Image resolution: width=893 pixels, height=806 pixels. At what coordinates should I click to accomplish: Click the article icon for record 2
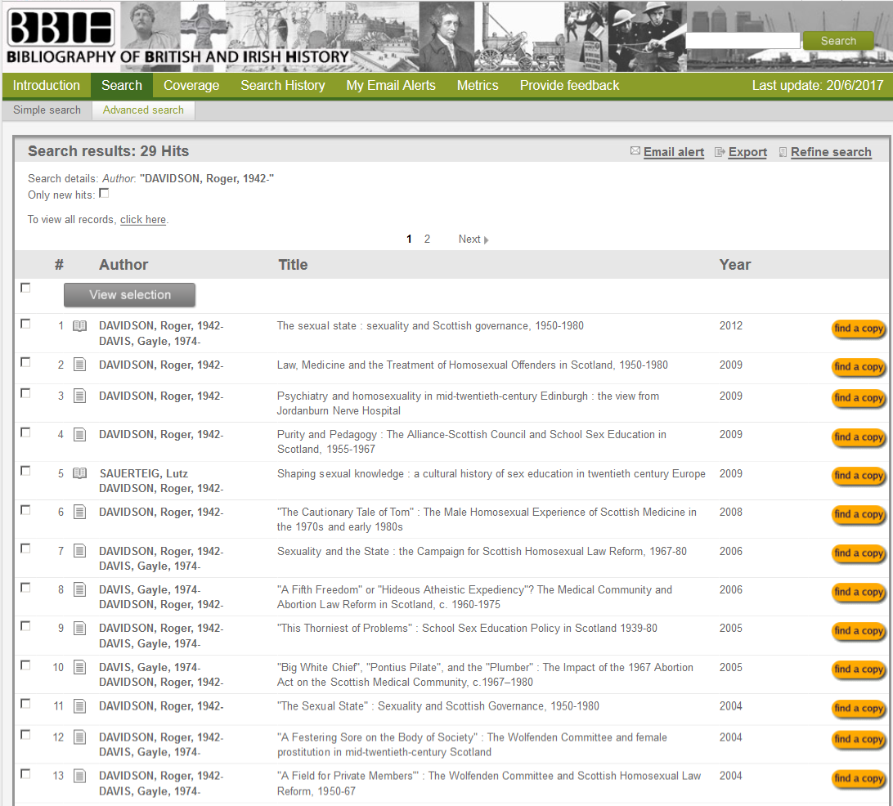pyautogui.click(x=79, y=365)
